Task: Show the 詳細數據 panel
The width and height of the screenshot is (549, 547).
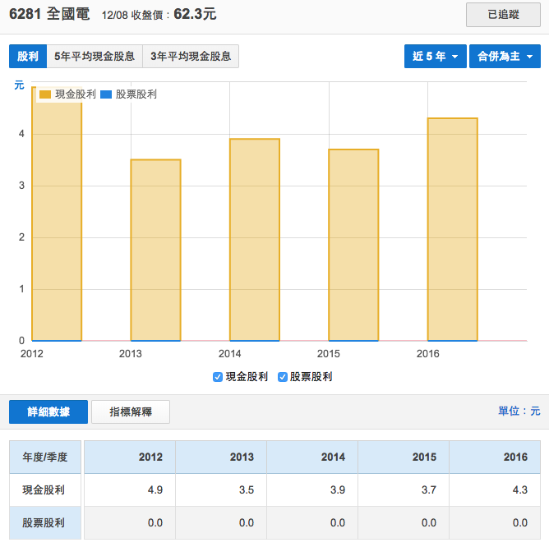Action: pyautogui.click(x=48, y=411)
